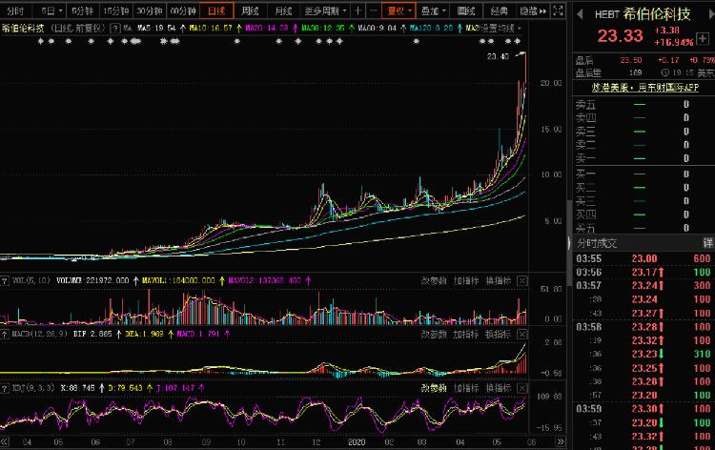The image size is (715, 450).
Task: Click the MA help question icon
Action: tap(115, 29)
